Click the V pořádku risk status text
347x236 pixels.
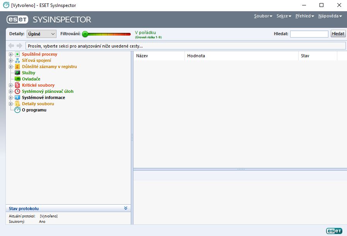(145, 32)
